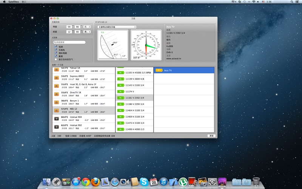The width and height of the screenshot is (302, 189).
Task: Click the latitude degrees field showing 59
Action: (69, 27)
